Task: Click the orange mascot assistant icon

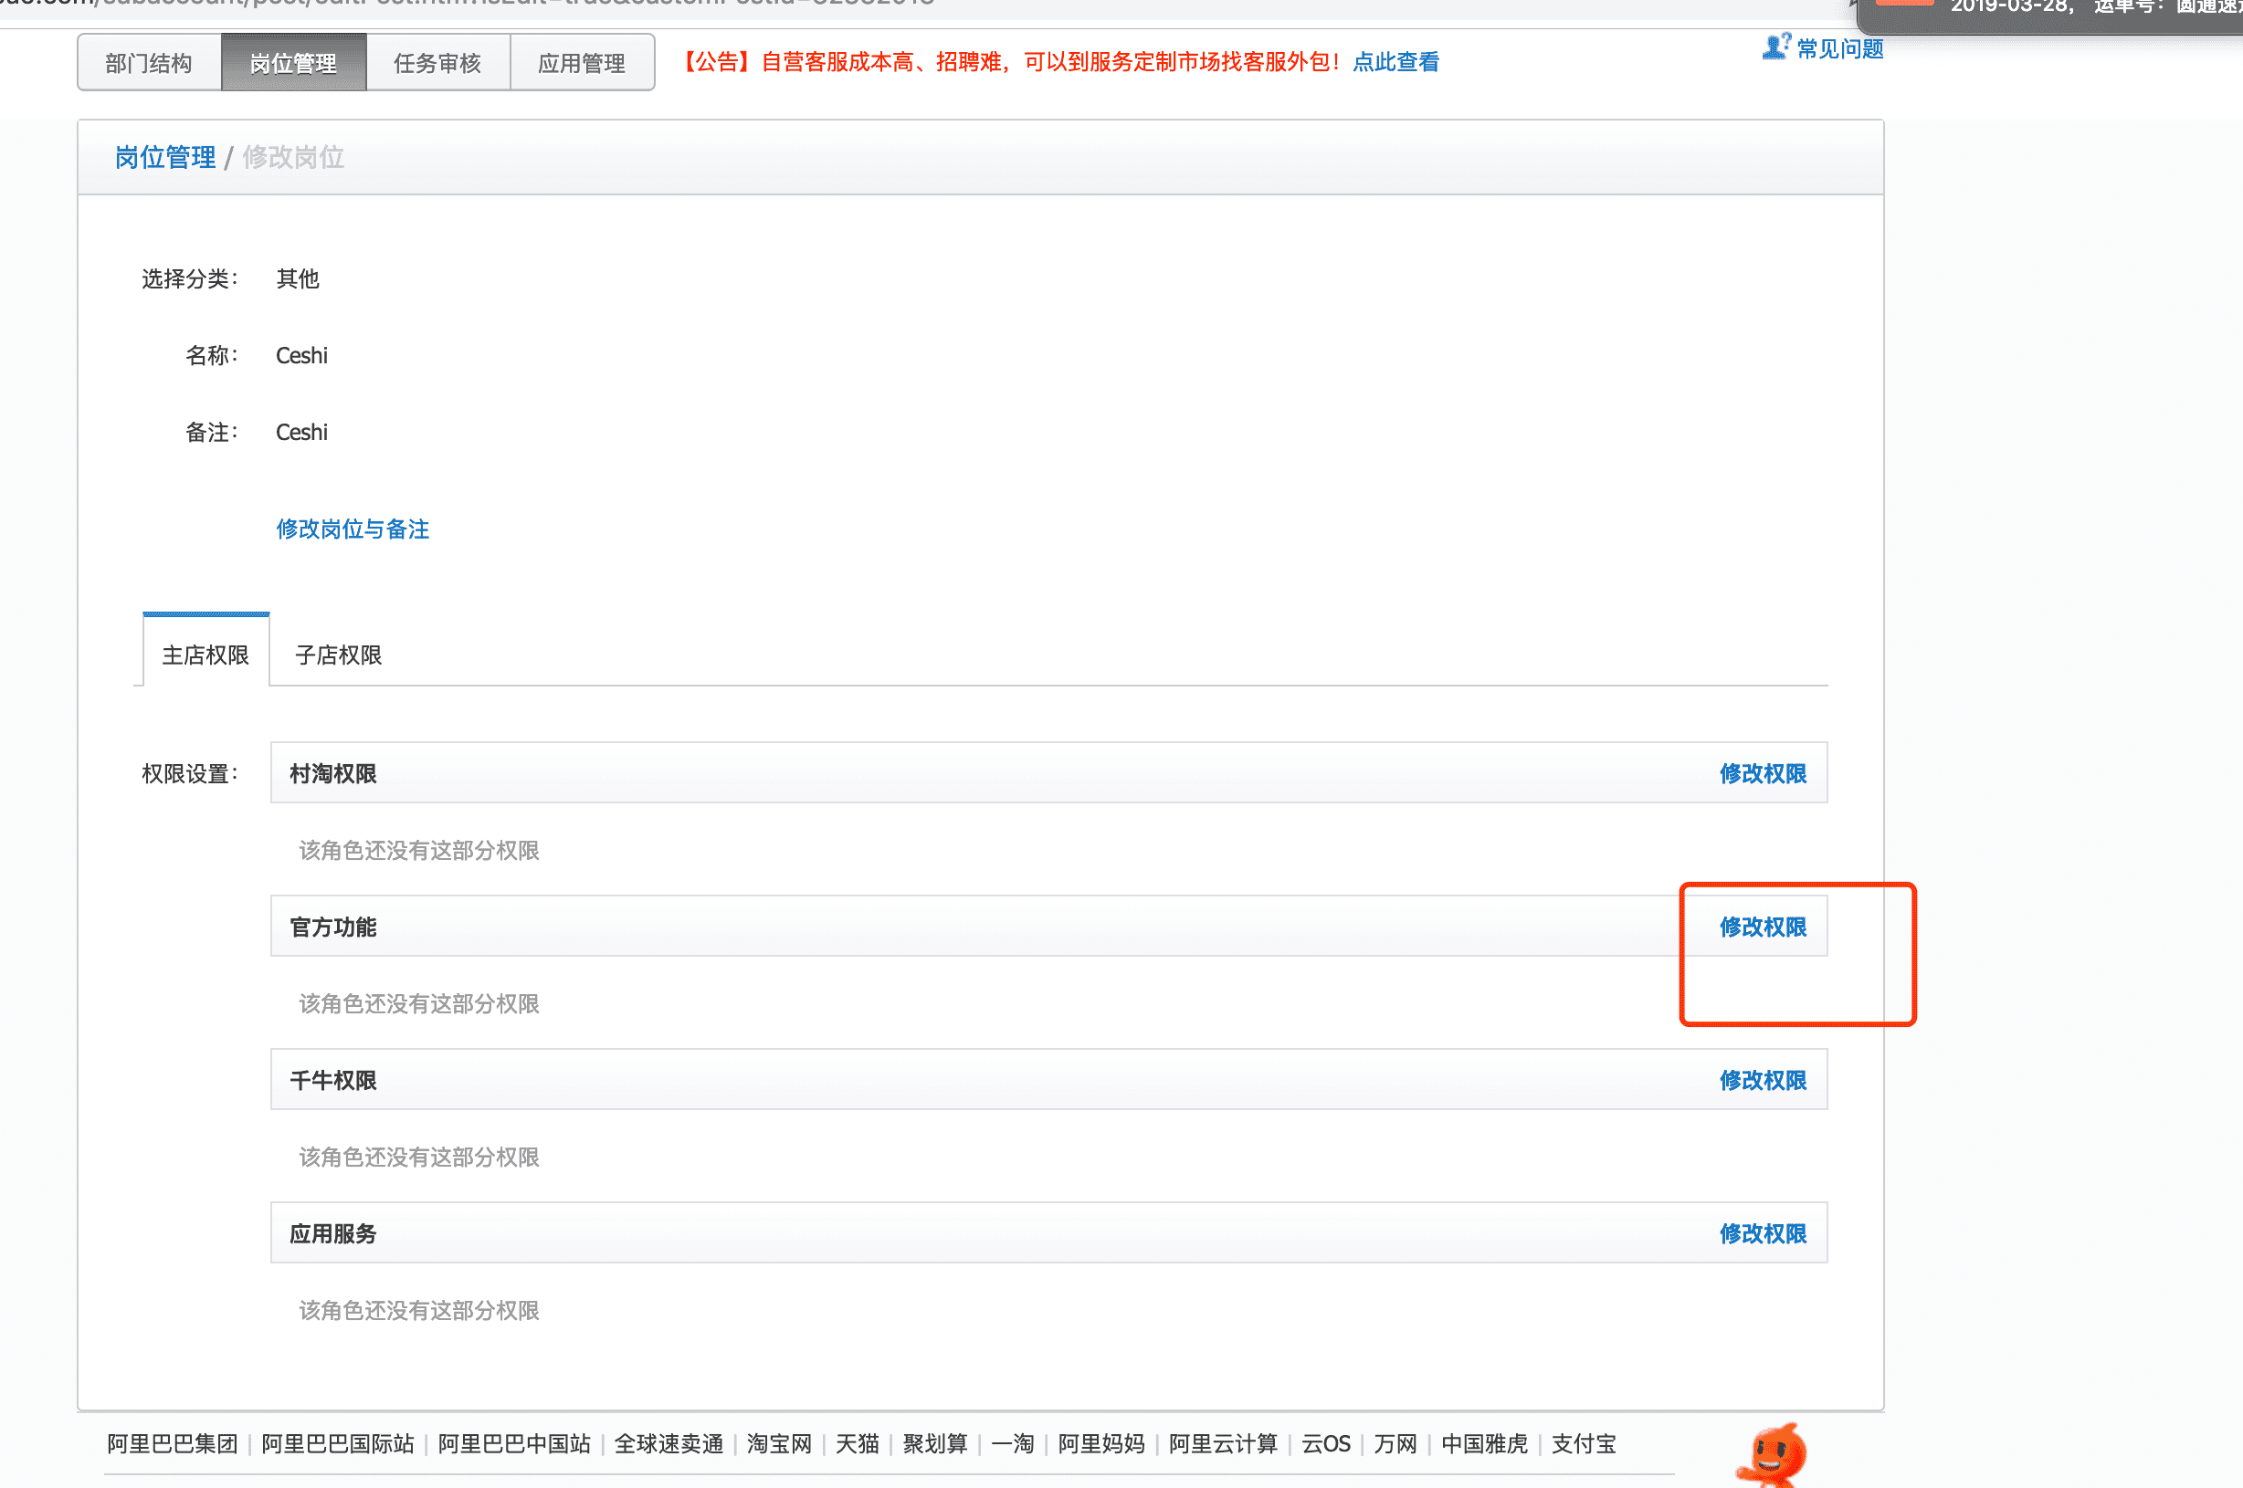Action: click(x=1774, y=1454)
